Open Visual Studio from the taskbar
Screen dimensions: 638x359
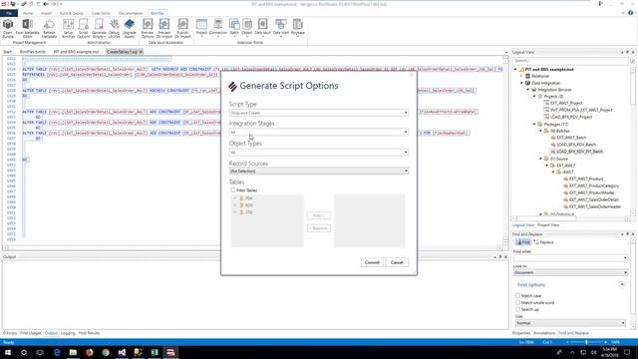pos(122,352)
